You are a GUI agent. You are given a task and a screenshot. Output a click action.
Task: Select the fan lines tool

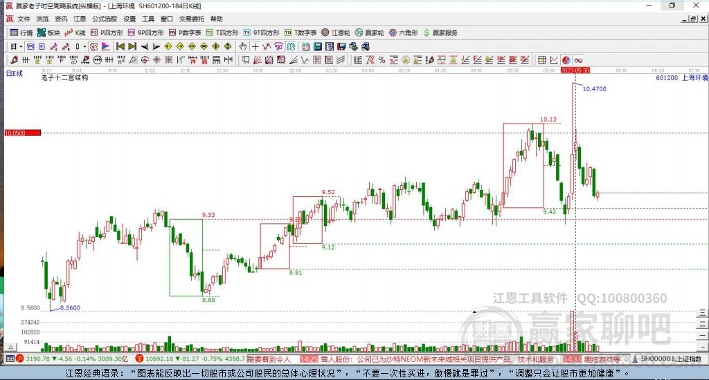(257, 60)
